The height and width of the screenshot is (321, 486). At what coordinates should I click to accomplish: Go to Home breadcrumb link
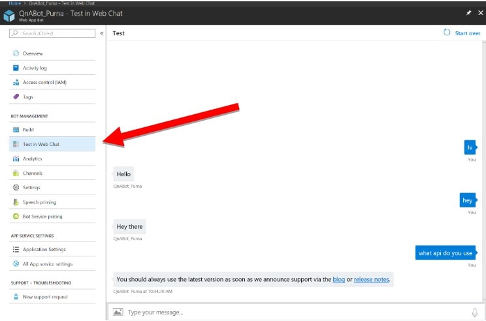[x=14, y=3]
